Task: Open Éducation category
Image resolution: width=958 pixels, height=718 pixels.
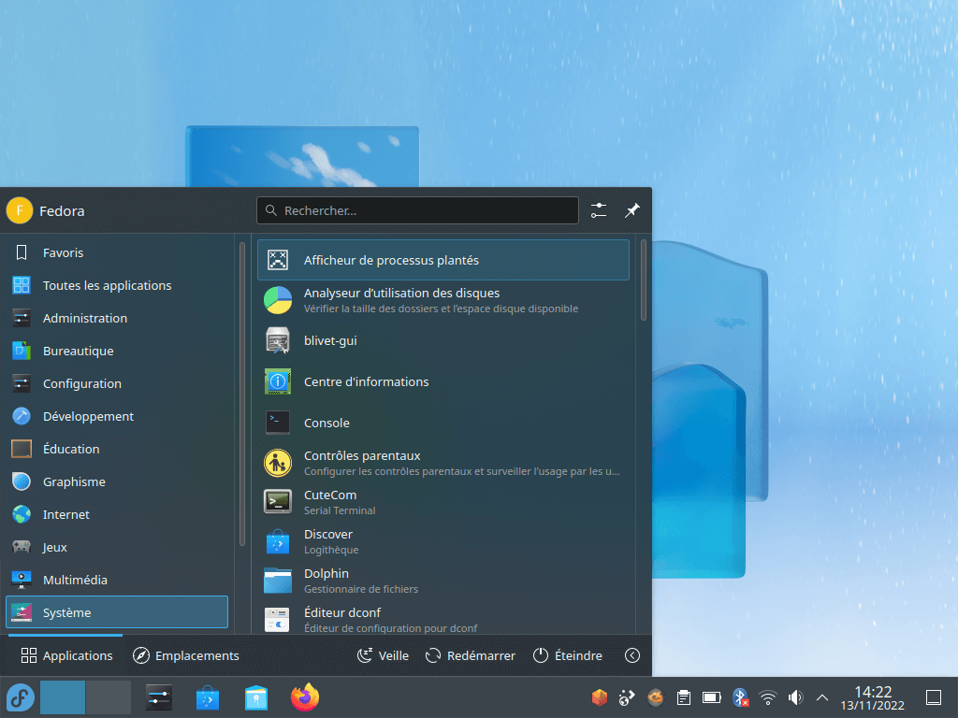Action: click(117, 449)
